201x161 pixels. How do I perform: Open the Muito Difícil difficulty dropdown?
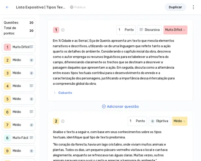click(175, 30)
